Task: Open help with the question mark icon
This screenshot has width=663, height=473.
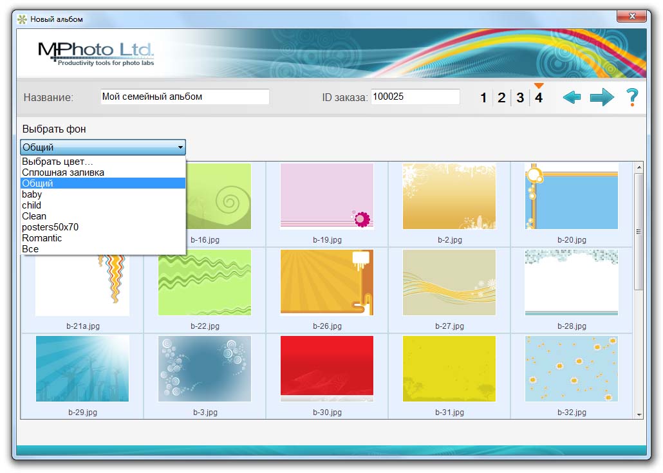Action: point(631,98)
